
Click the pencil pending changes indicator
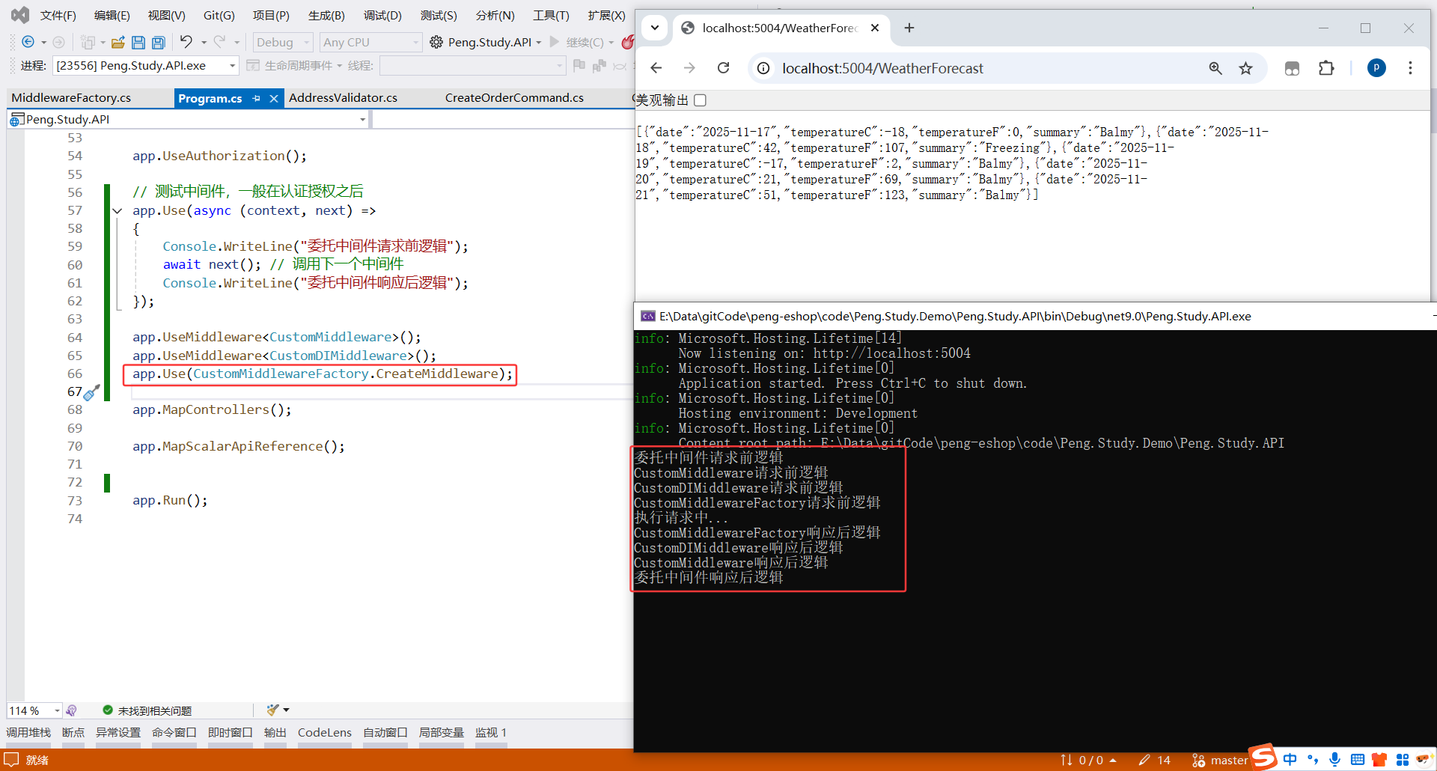1154,760
